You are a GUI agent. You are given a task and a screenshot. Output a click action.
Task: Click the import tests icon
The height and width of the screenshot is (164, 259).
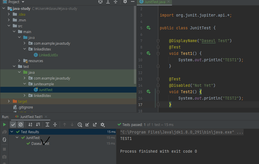pyautogui.click(x=87, y=125)
